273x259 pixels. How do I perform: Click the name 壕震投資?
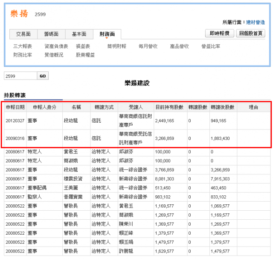click(73, 179)
